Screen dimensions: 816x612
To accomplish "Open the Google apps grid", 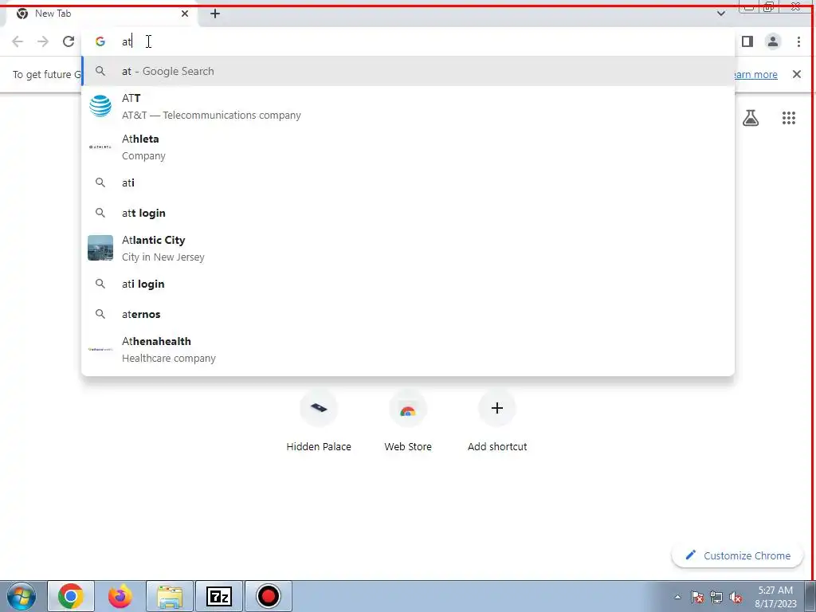I will [x=788, y=118].
